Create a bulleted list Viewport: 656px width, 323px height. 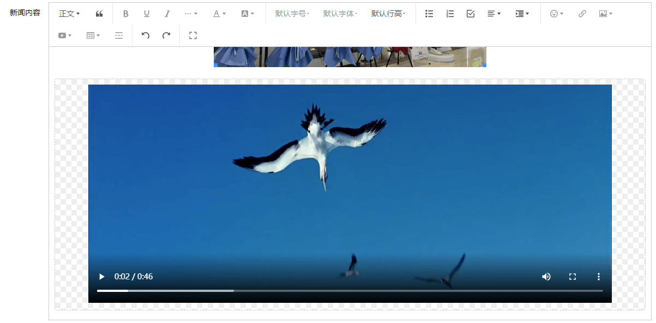point(429,14)
